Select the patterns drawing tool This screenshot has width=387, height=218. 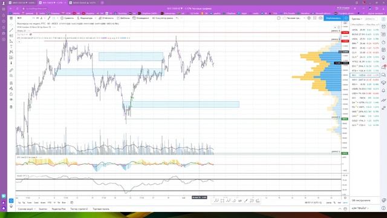coord(11,52)
